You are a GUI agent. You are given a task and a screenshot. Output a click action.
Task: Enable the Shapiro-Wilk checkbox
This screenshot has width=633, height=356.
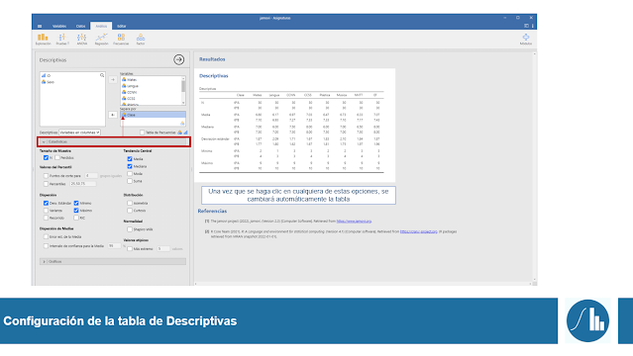(130, 229)
